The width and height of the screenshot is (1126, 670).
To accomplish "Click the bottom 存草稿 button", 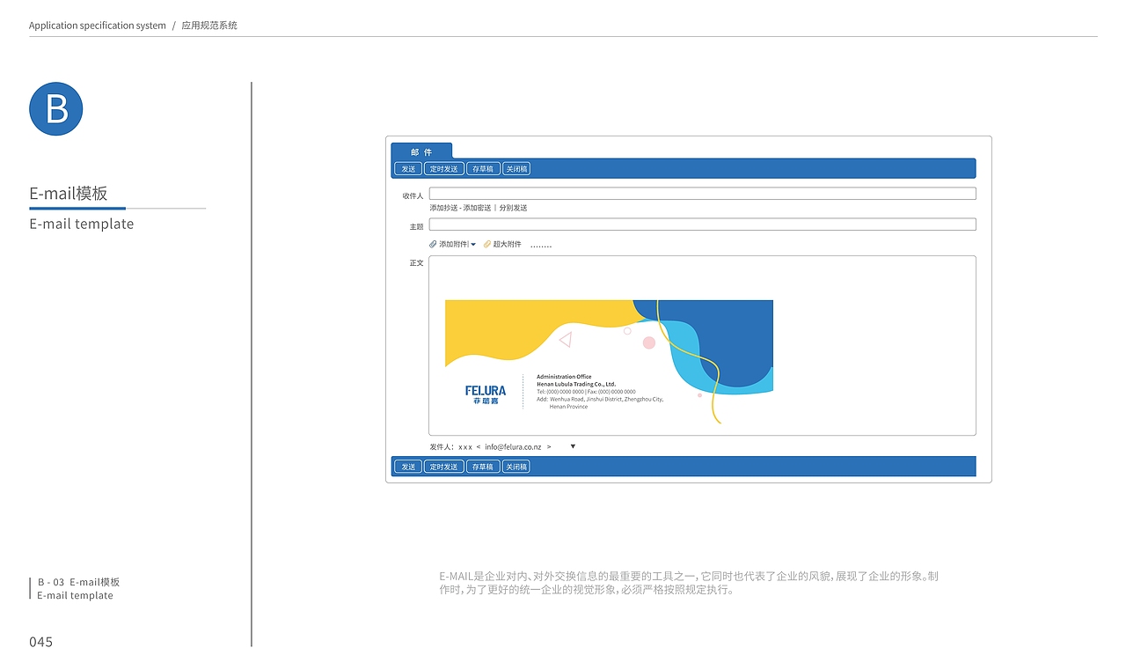I will point(483,467).
